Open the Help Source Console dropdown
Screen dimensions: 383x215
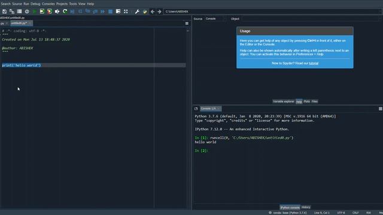[x=215, y=19]
